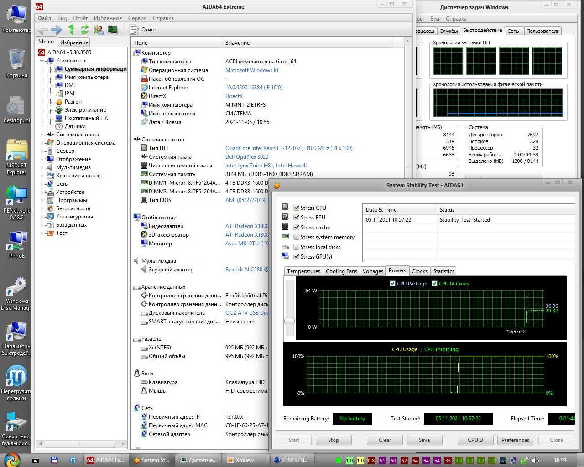Select the Перегрузить ярлыки desktop icon
Image resolution: width=584 pixels, height=467 pixels.
click(17, 383)
